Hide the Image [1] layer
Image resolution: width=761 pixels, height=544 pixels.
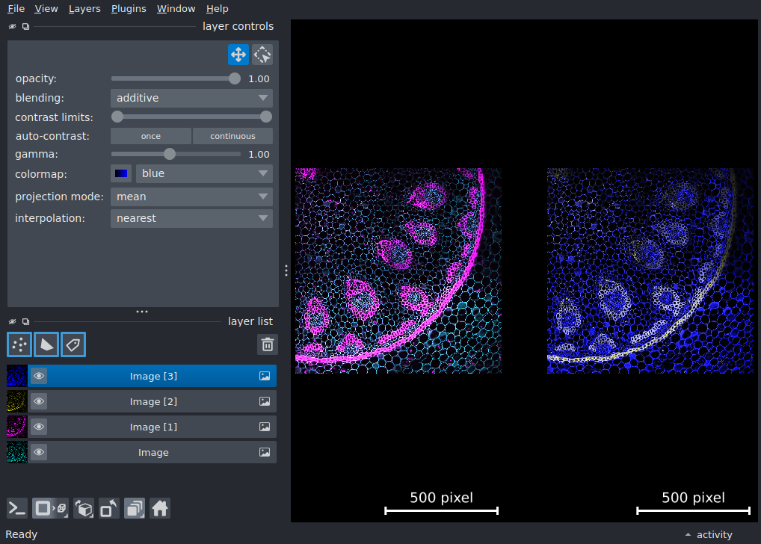tap(39, 427)
